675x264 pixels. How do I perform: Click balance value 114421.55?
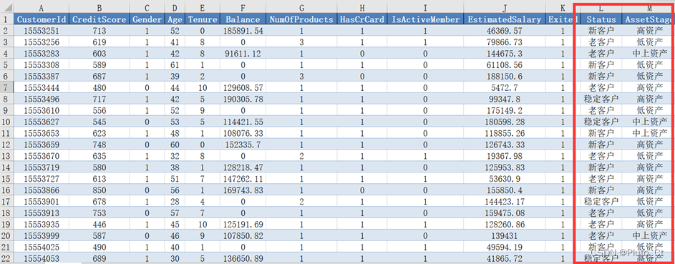pos(243,122)
